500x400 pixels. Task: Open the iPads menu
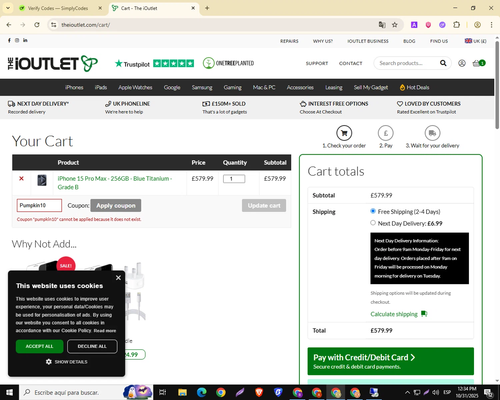[101, 87]
